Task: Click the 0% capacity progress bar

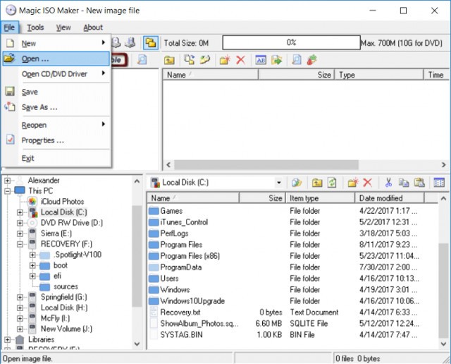Action: pyautogui.click(x=291, y=43)
